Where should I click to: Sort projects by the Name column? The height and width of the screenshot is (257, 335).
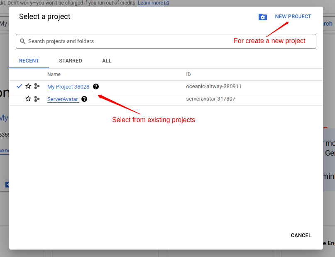click(x=54, y=74)
